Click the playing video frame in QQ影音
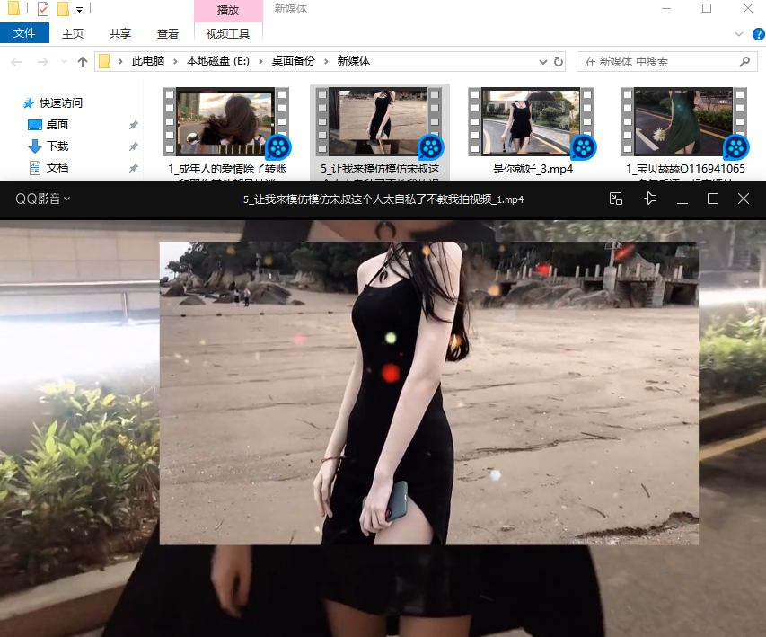This screenshot has height=637, width=766. 383,428
